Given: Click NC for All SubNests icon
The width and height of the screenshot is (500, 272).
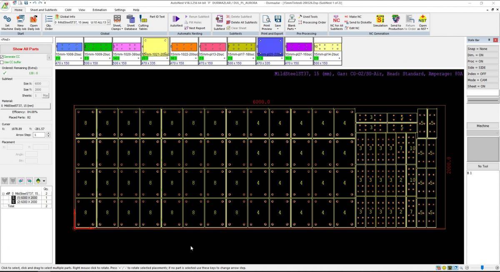Looking at the screenshot, I should [x=336, y=22].
